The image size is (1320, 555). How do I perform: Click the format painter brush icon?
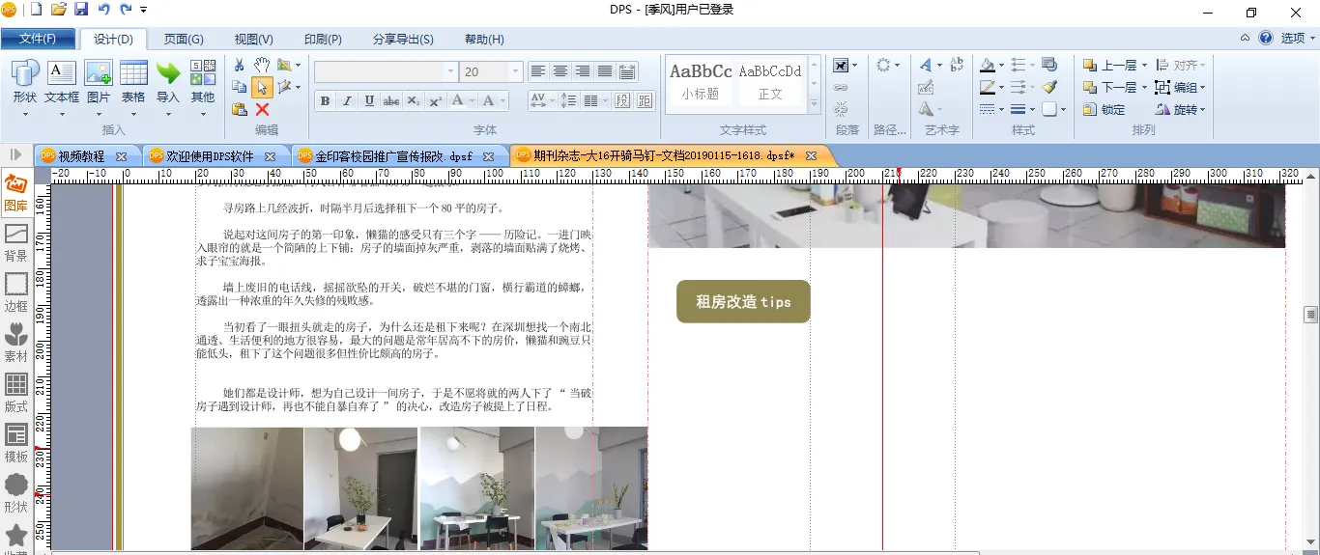click(1049, 87)
